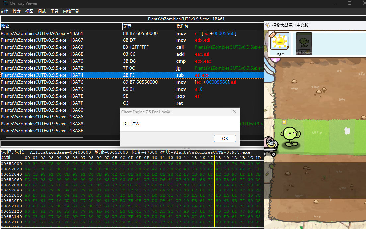Open the 视图 menu

29,11
